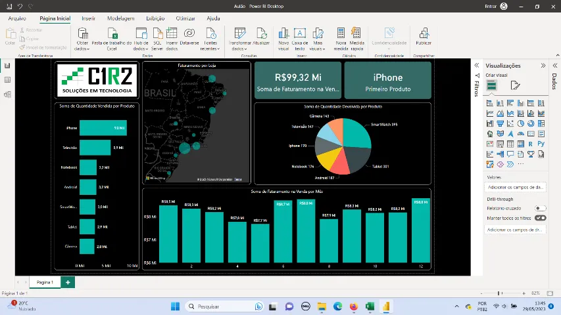Toggle Manter todos os filtros switch
The height and width of the screenshot is (315, 561).
click(x=540, y=218)
